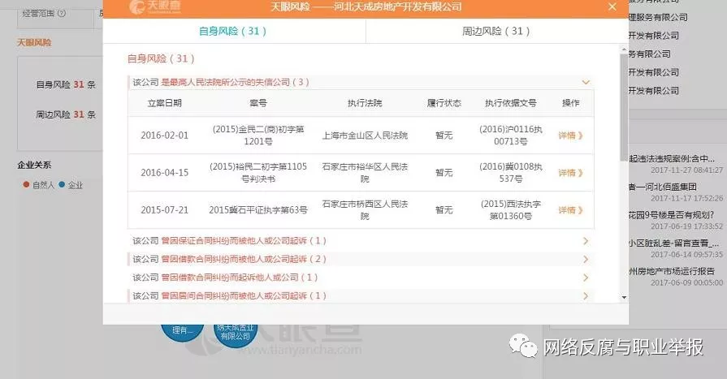727x379 pixels.
Task: Expand 曾因保证合同纠纷而被他人或公司起诉 (1) row
Action: pos(361,241)
